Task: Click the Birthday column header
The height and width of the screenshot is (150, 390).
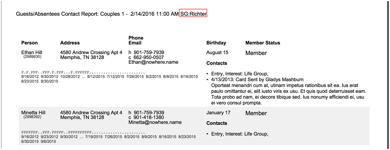Action: pyautogui.click(x=216, y=43)
